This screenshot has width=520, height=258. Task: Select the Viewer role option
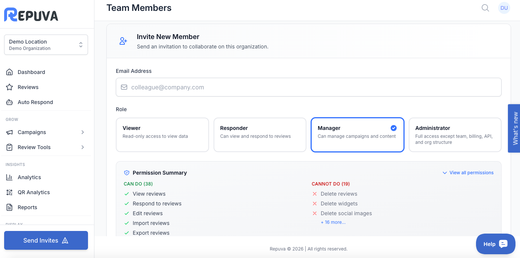(x=162, y=135)
